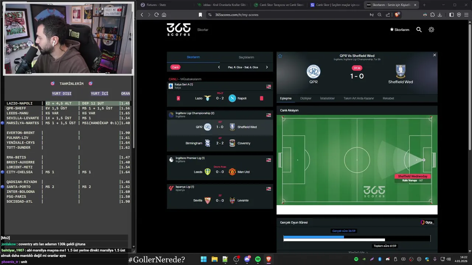Open the Windows Start menu
The height and width of the screenshot is (265, 472).
(x=204, y=259)
